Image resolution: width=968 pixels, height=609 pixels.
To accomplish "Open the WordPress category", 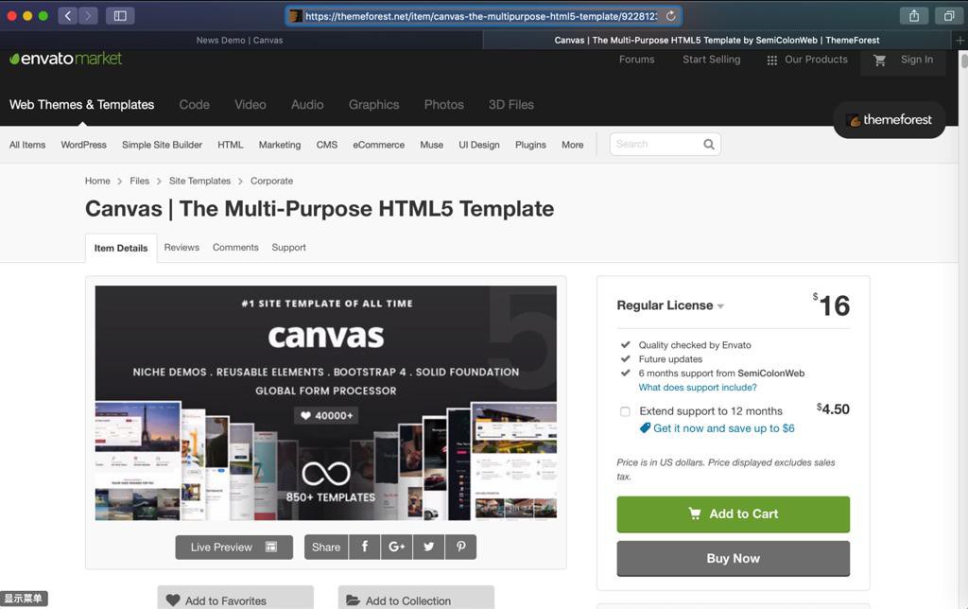I will [x=83, y=145].
